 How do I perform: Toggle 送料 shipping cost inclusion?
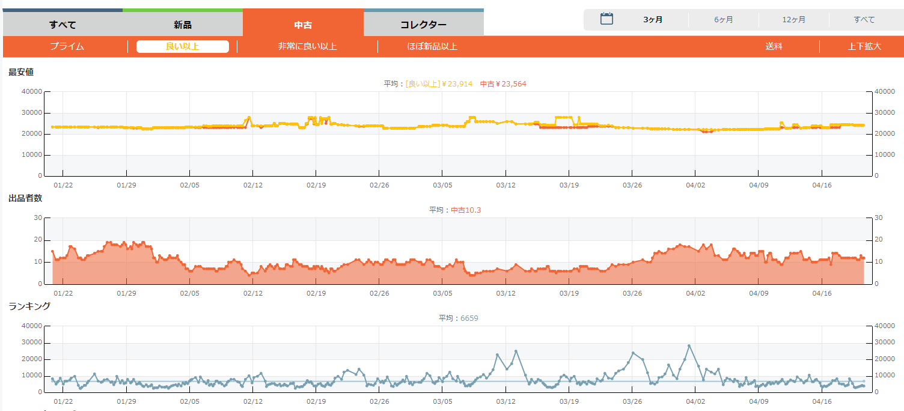tap(774, 46)
